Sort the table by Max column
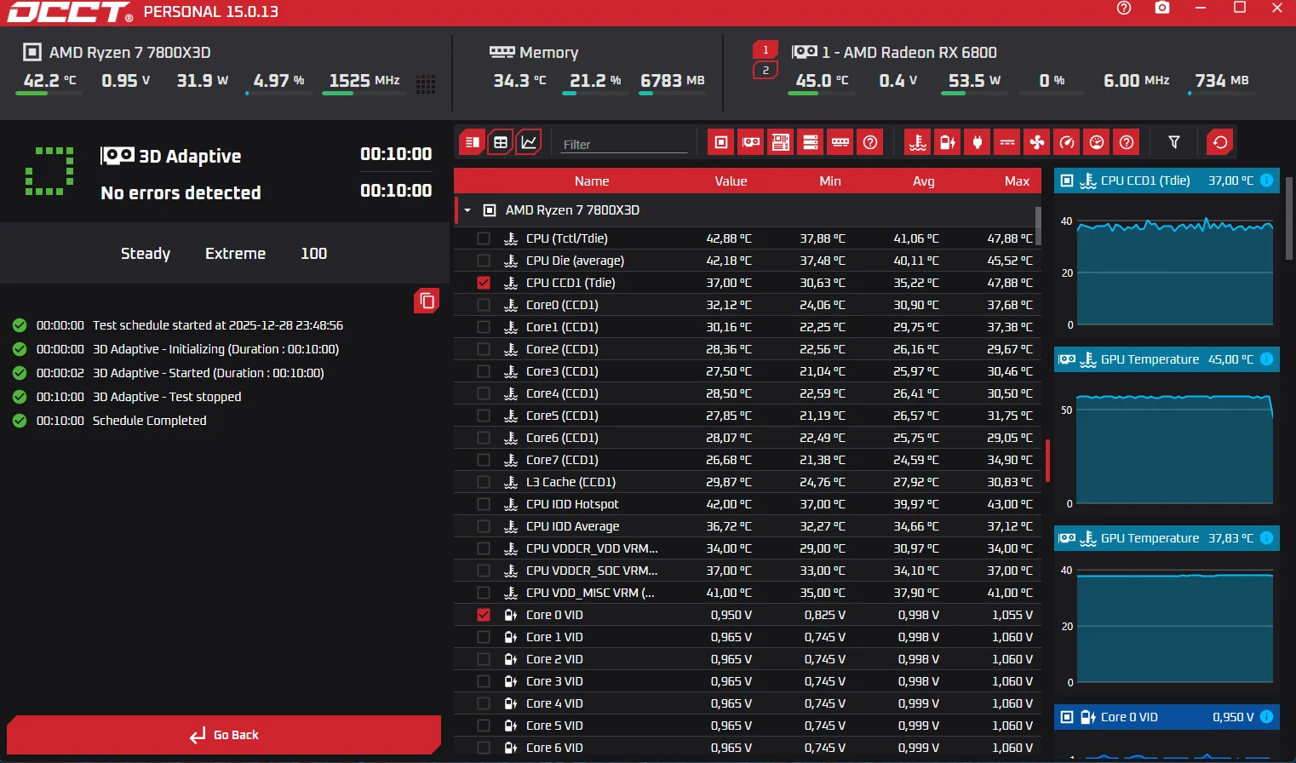This screenshot has width=1296, height=763. [x=1017, y=181]
